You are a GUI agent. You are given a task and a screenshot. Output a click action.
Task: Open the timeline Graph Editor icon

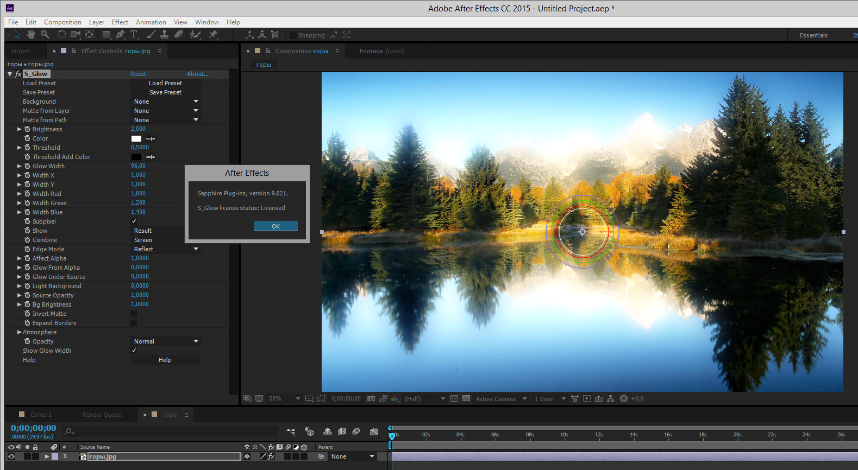pos(374,431)
